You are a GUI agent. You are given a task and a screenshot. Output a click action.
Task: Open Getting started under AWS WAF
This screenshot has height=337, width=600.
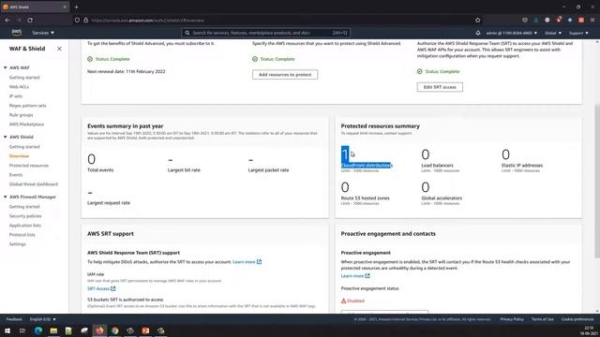point(24,78)
